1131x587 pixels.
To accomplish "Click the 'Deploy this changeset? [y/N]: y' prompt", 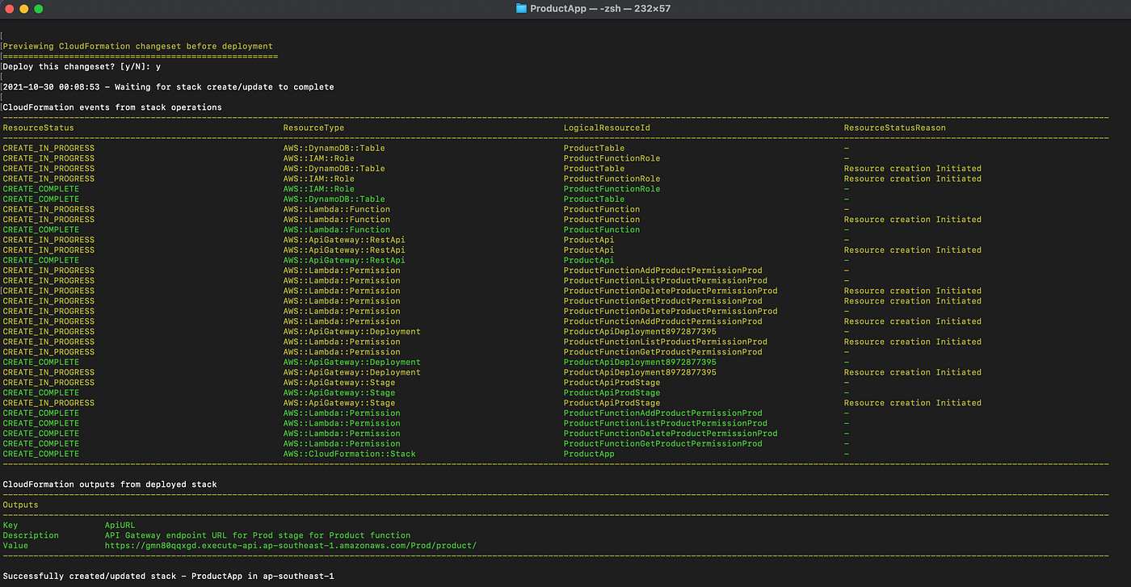I will point(82,67).
